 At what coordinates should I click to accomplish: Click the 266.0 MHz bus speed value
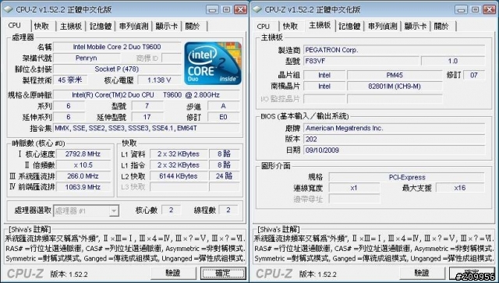point(83,176)
